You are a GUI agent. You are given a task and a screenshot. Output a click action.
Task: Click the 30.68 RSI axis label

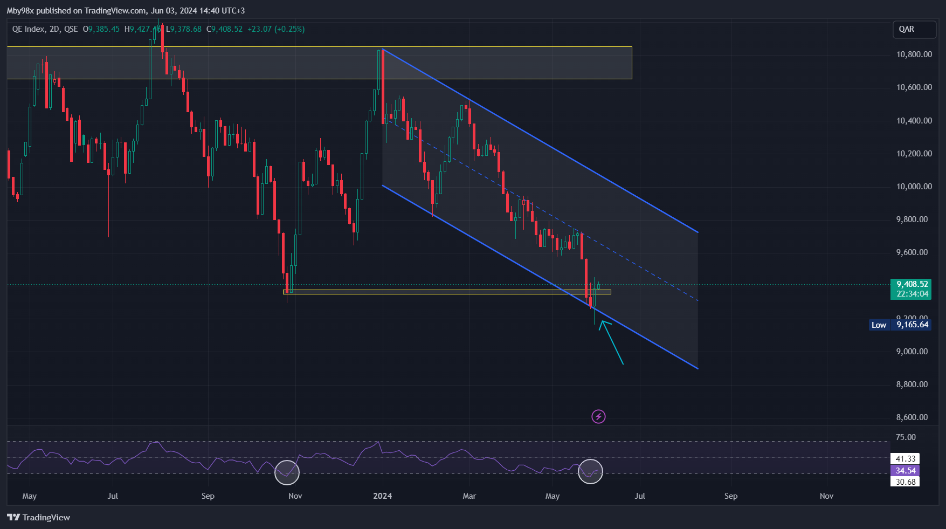pyautogui.click(x=906, y=482)
